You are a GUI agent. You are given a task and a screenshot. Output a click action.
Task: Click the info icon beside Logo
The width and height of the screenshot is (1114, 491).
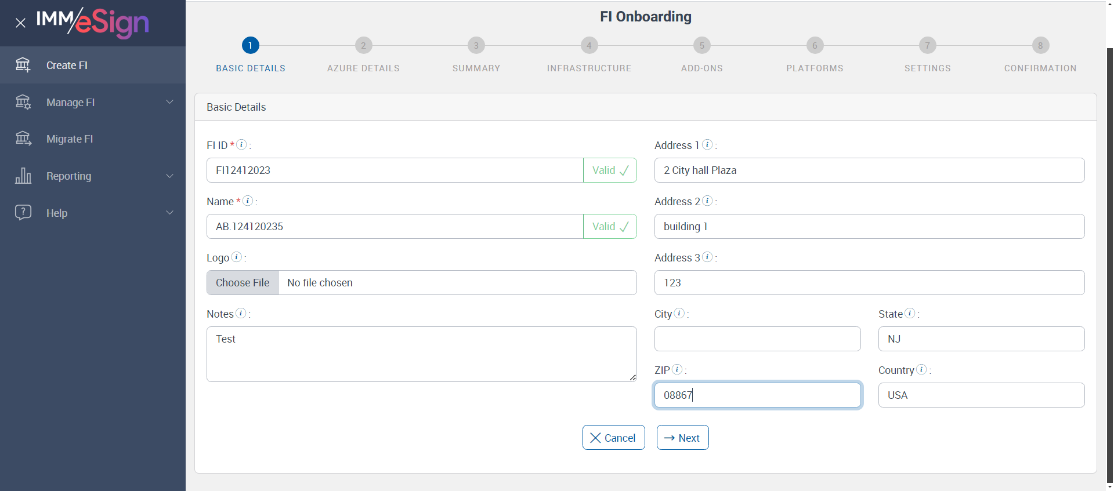click(237, 257)
